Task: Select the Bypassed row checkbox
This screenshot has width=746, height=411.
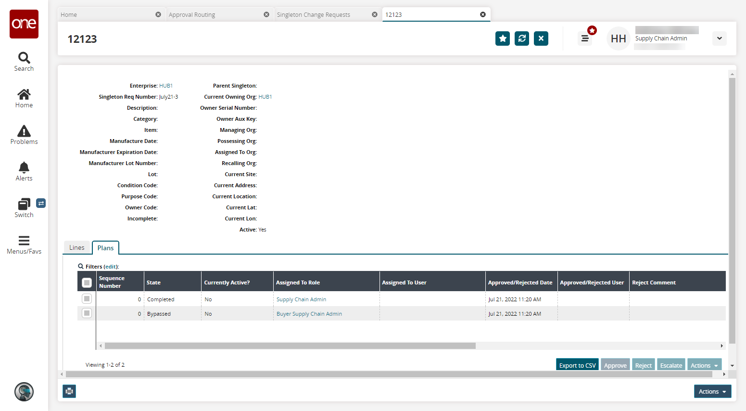Action: coord(87,313)
